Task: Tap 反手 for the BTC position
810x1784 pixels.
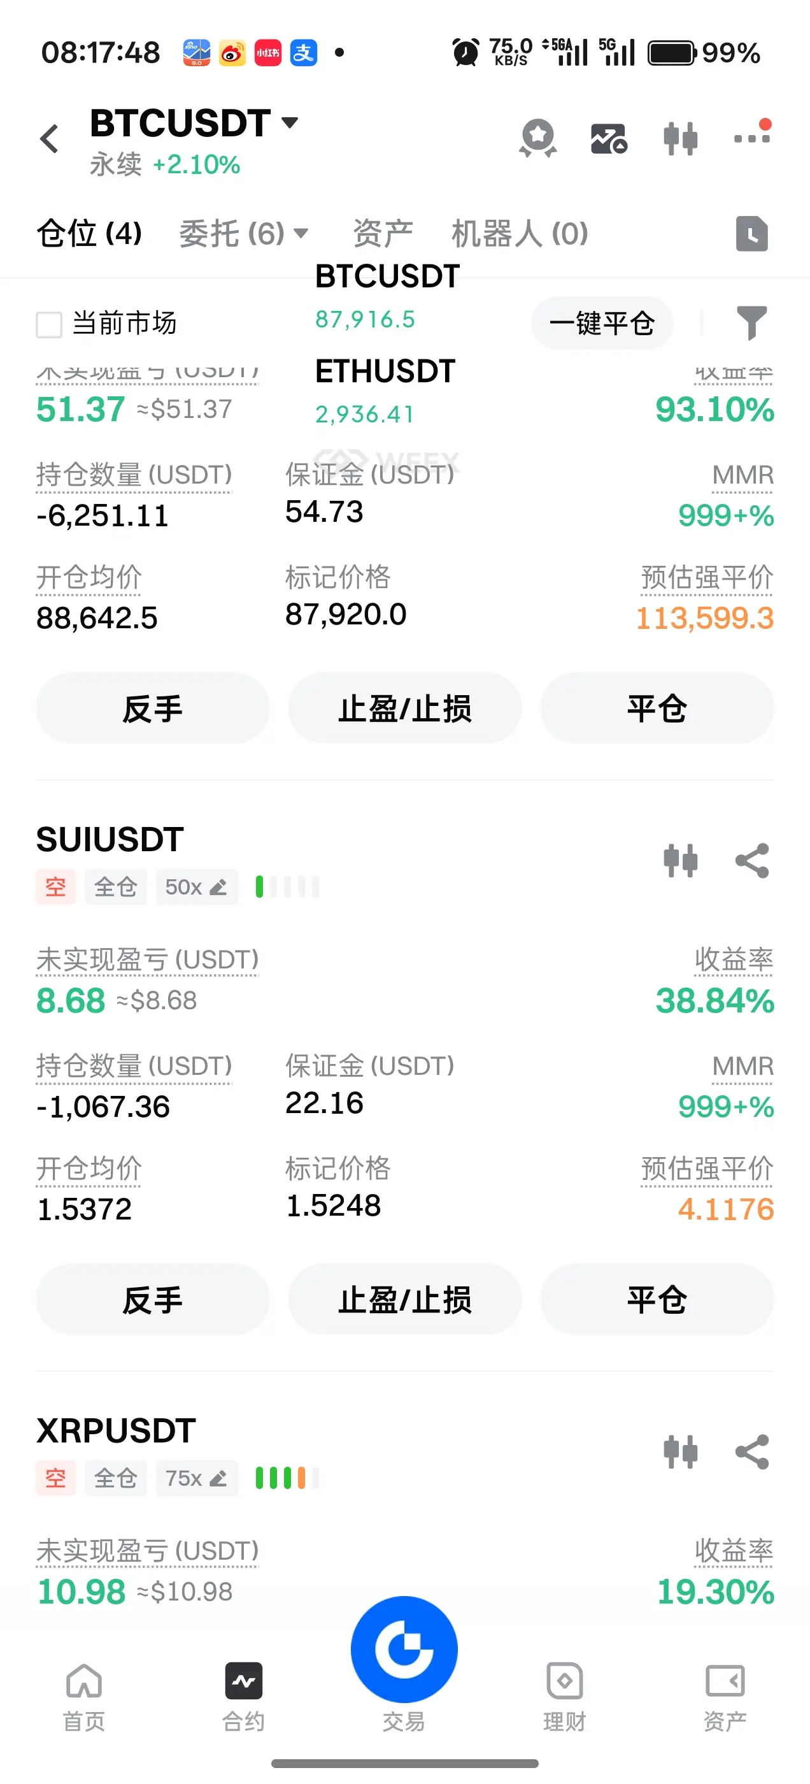Action: [x=152, y=709]
